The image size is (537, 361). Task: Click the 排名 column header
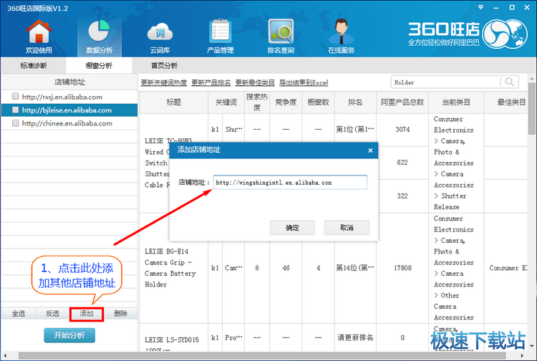[355, 102]
